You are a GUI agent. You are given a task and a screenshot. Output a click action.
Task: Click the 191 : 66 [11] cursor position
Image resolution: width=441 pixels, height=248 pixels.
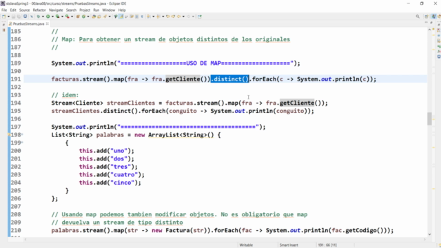[327, 245]
